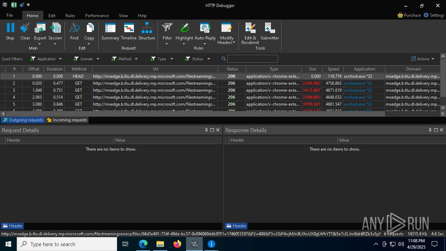The height and width of the screenshot is (251, 446).
Task: Open Microsoft Edge from the taskbar
Action: tap(143, 244)
